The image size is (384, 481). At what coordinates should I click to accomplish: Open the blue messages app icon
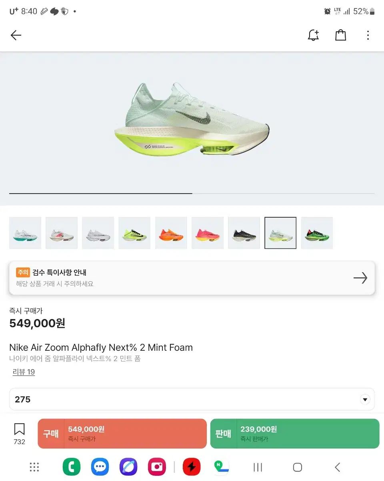coord(100,467)
